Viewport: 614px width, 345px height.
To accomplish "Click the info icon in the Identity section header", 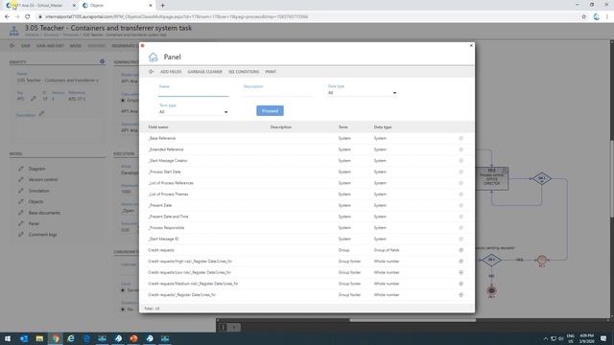I will [x=103, y=61].
